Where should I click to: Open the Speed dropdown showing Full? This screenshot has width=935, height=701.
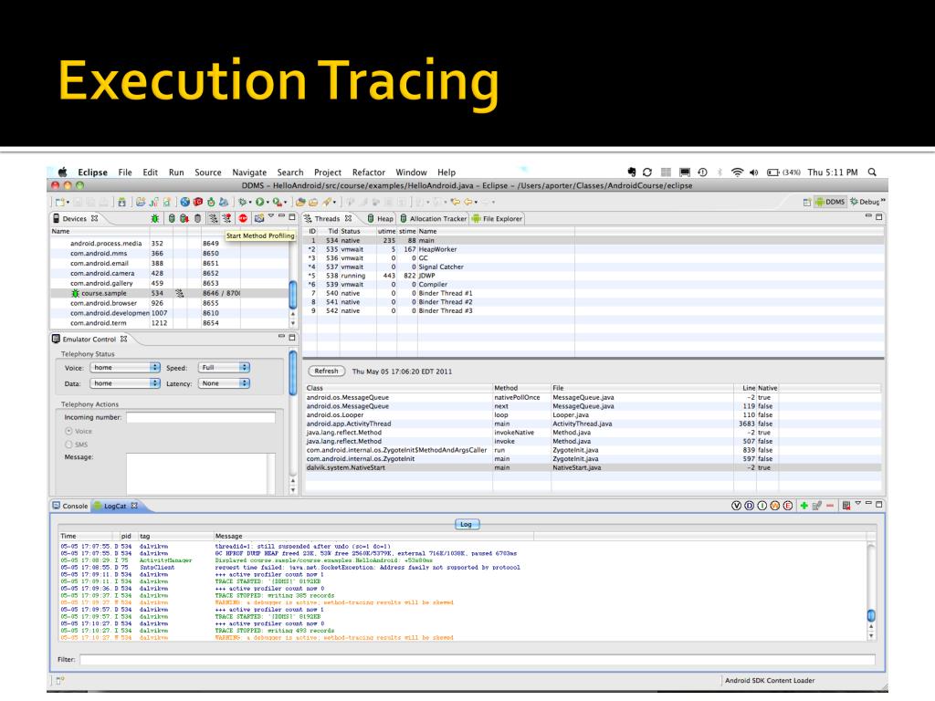[225, 367]
